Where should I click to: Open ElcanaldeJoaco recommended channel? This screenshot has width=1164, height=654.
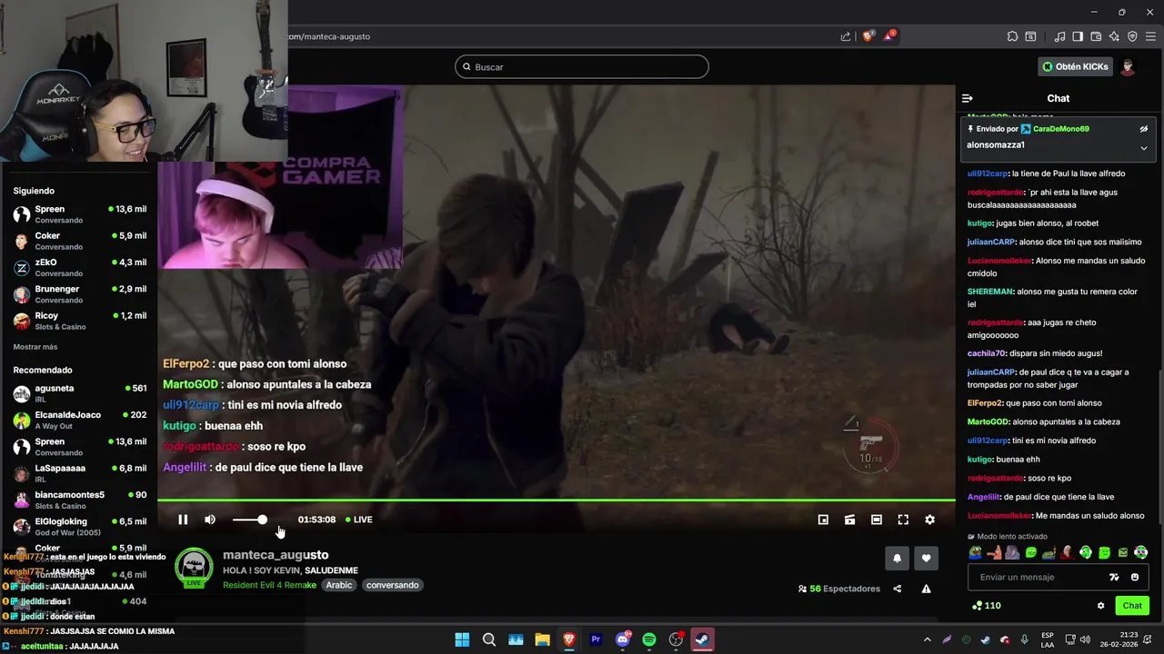tap(80, 420)
